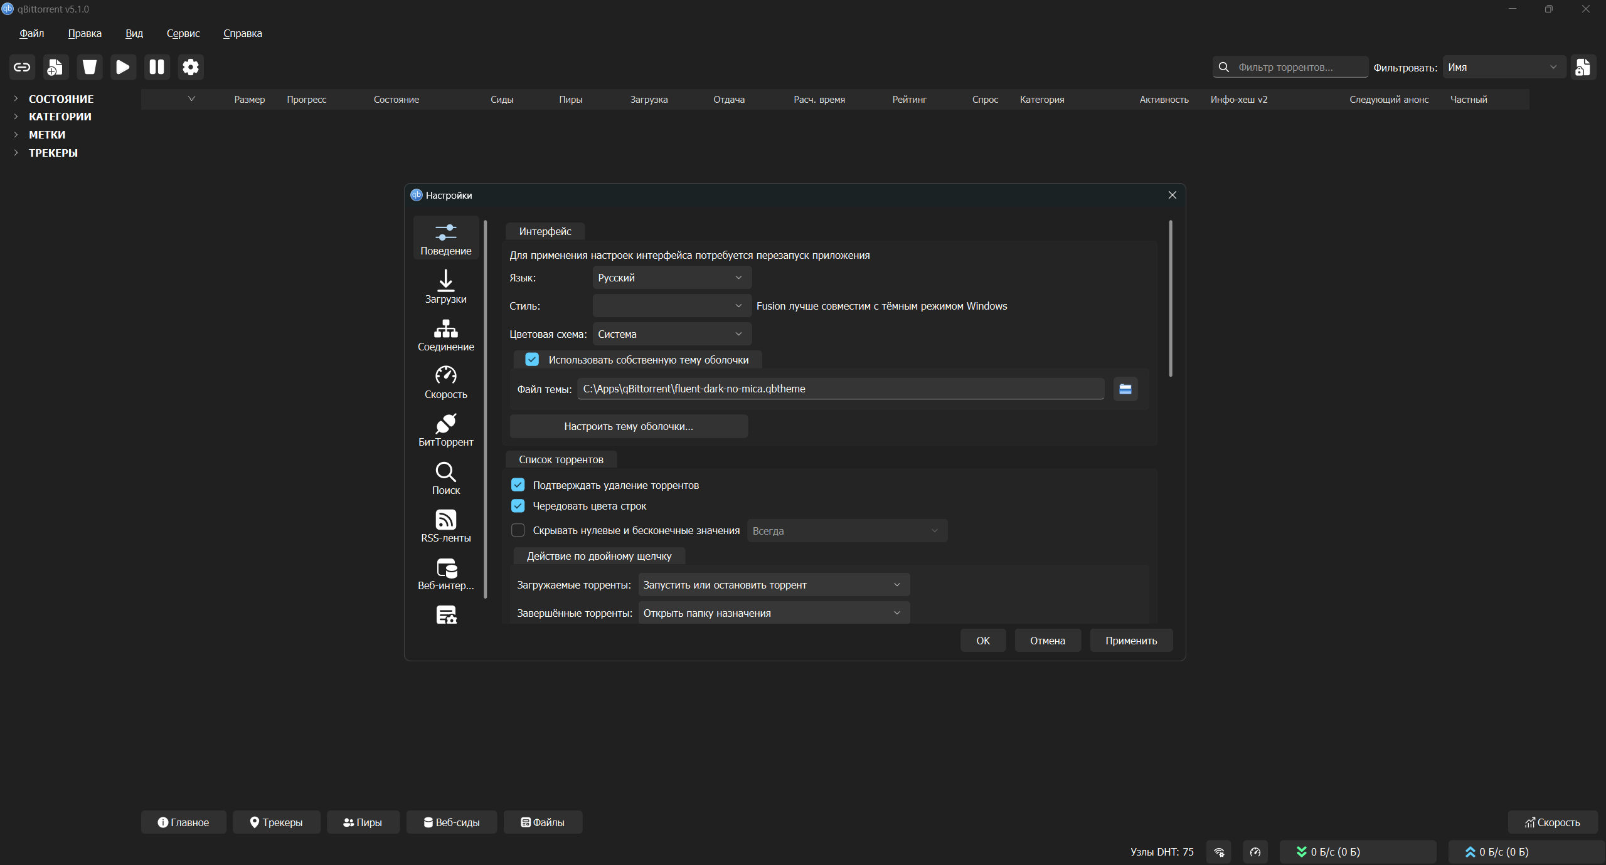The height and width of the screenshot is (865, 1606).
Task: Switch to the Пиры bottom tab
Action: 363,822
